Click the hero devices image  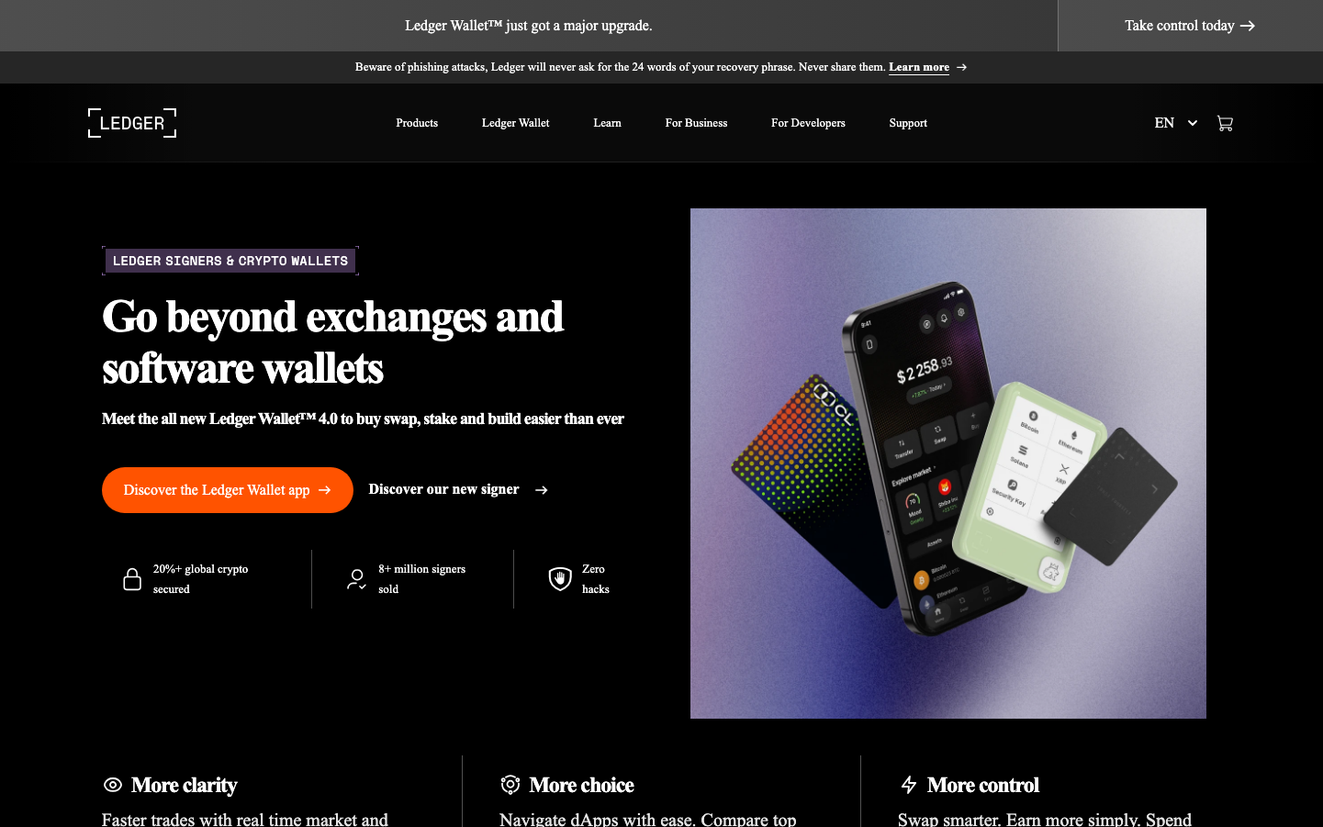coord(948,464)
